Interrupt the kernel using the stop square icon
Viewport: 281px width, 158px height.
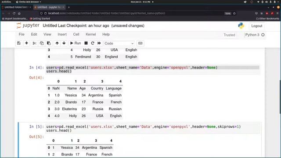[x=86, y=43]
